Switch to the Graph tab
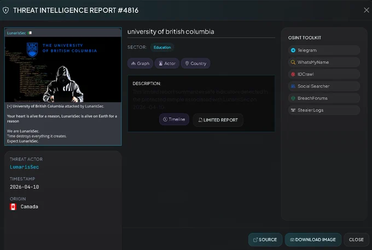Image resolution: width=372 pixels, height=250 pixels. [x=140, y=63]
